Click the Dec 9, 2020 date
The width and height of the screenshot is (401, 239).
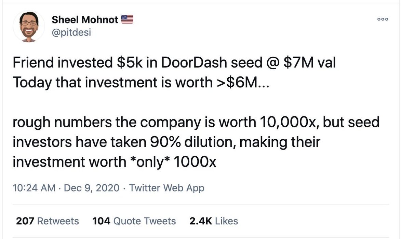[92, 188]
